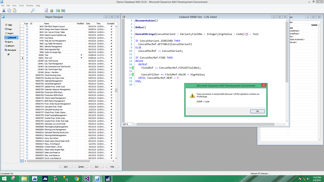Image resolution: width=324 pixels, height=182 pixels.
Task: Open the Tools menu
Action: 21,6
